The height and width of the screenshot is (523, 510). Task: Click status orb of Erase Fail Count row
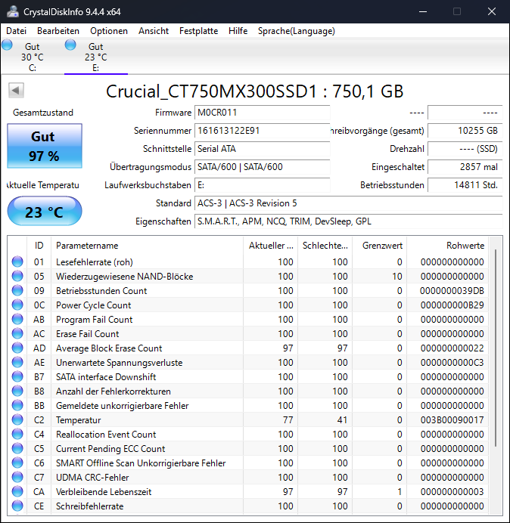(x=17, y=333)
